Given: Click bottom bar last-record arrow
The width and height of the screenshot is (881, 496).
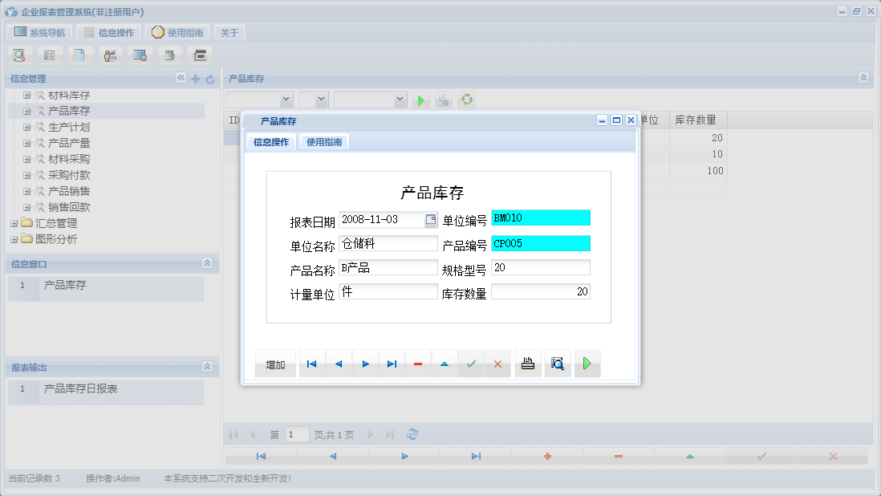Looking at the screenshot, I should [x=476, y=456].
